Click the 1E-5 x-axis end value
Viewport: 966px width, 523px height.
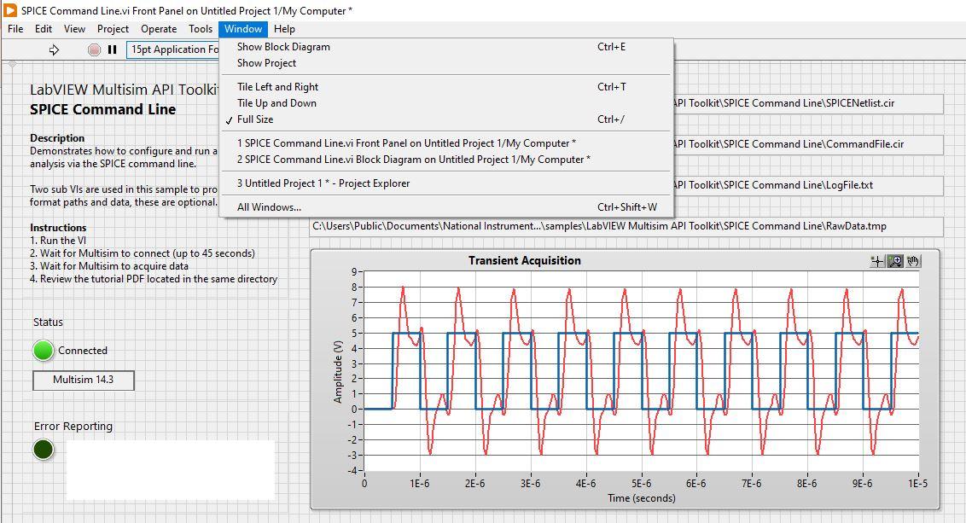tap(917, 484)
